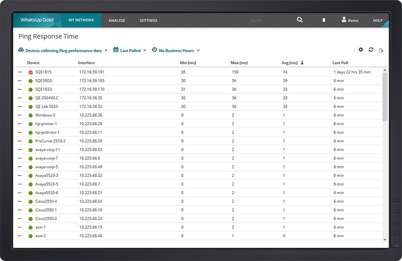The width and height of the screenshot is (402, 261).
Task: Click the green status icon for Windows-3
Action: click(x=31, y=115)
